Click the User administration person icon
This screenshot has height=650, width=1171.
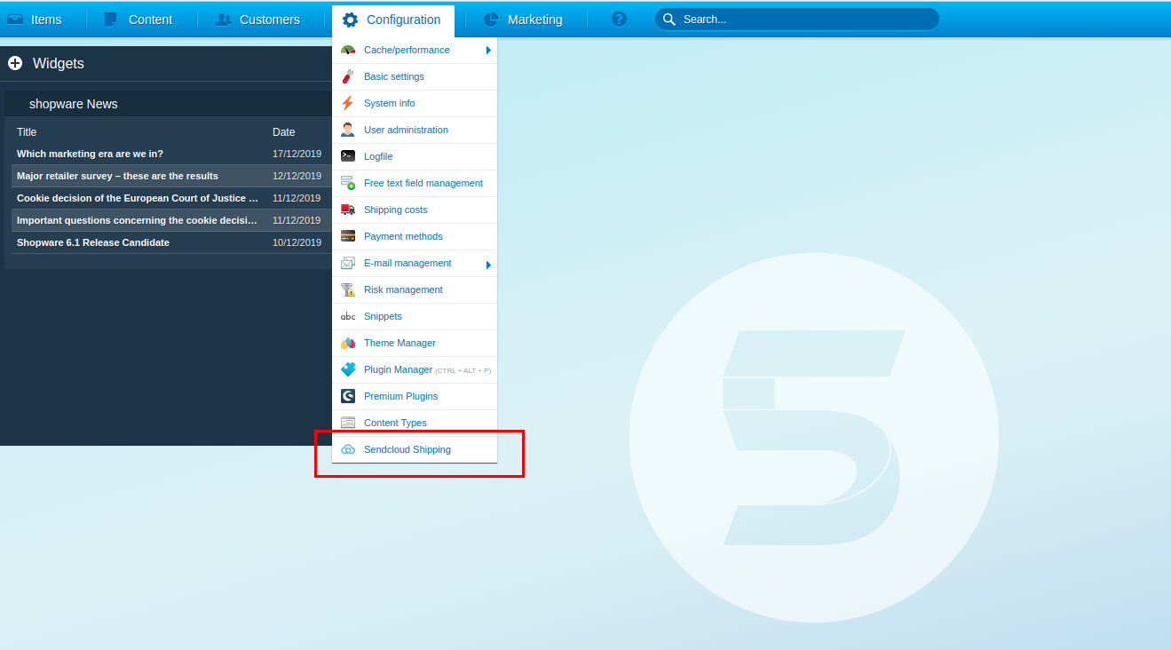pyautogui.click(x=348, y=130)
